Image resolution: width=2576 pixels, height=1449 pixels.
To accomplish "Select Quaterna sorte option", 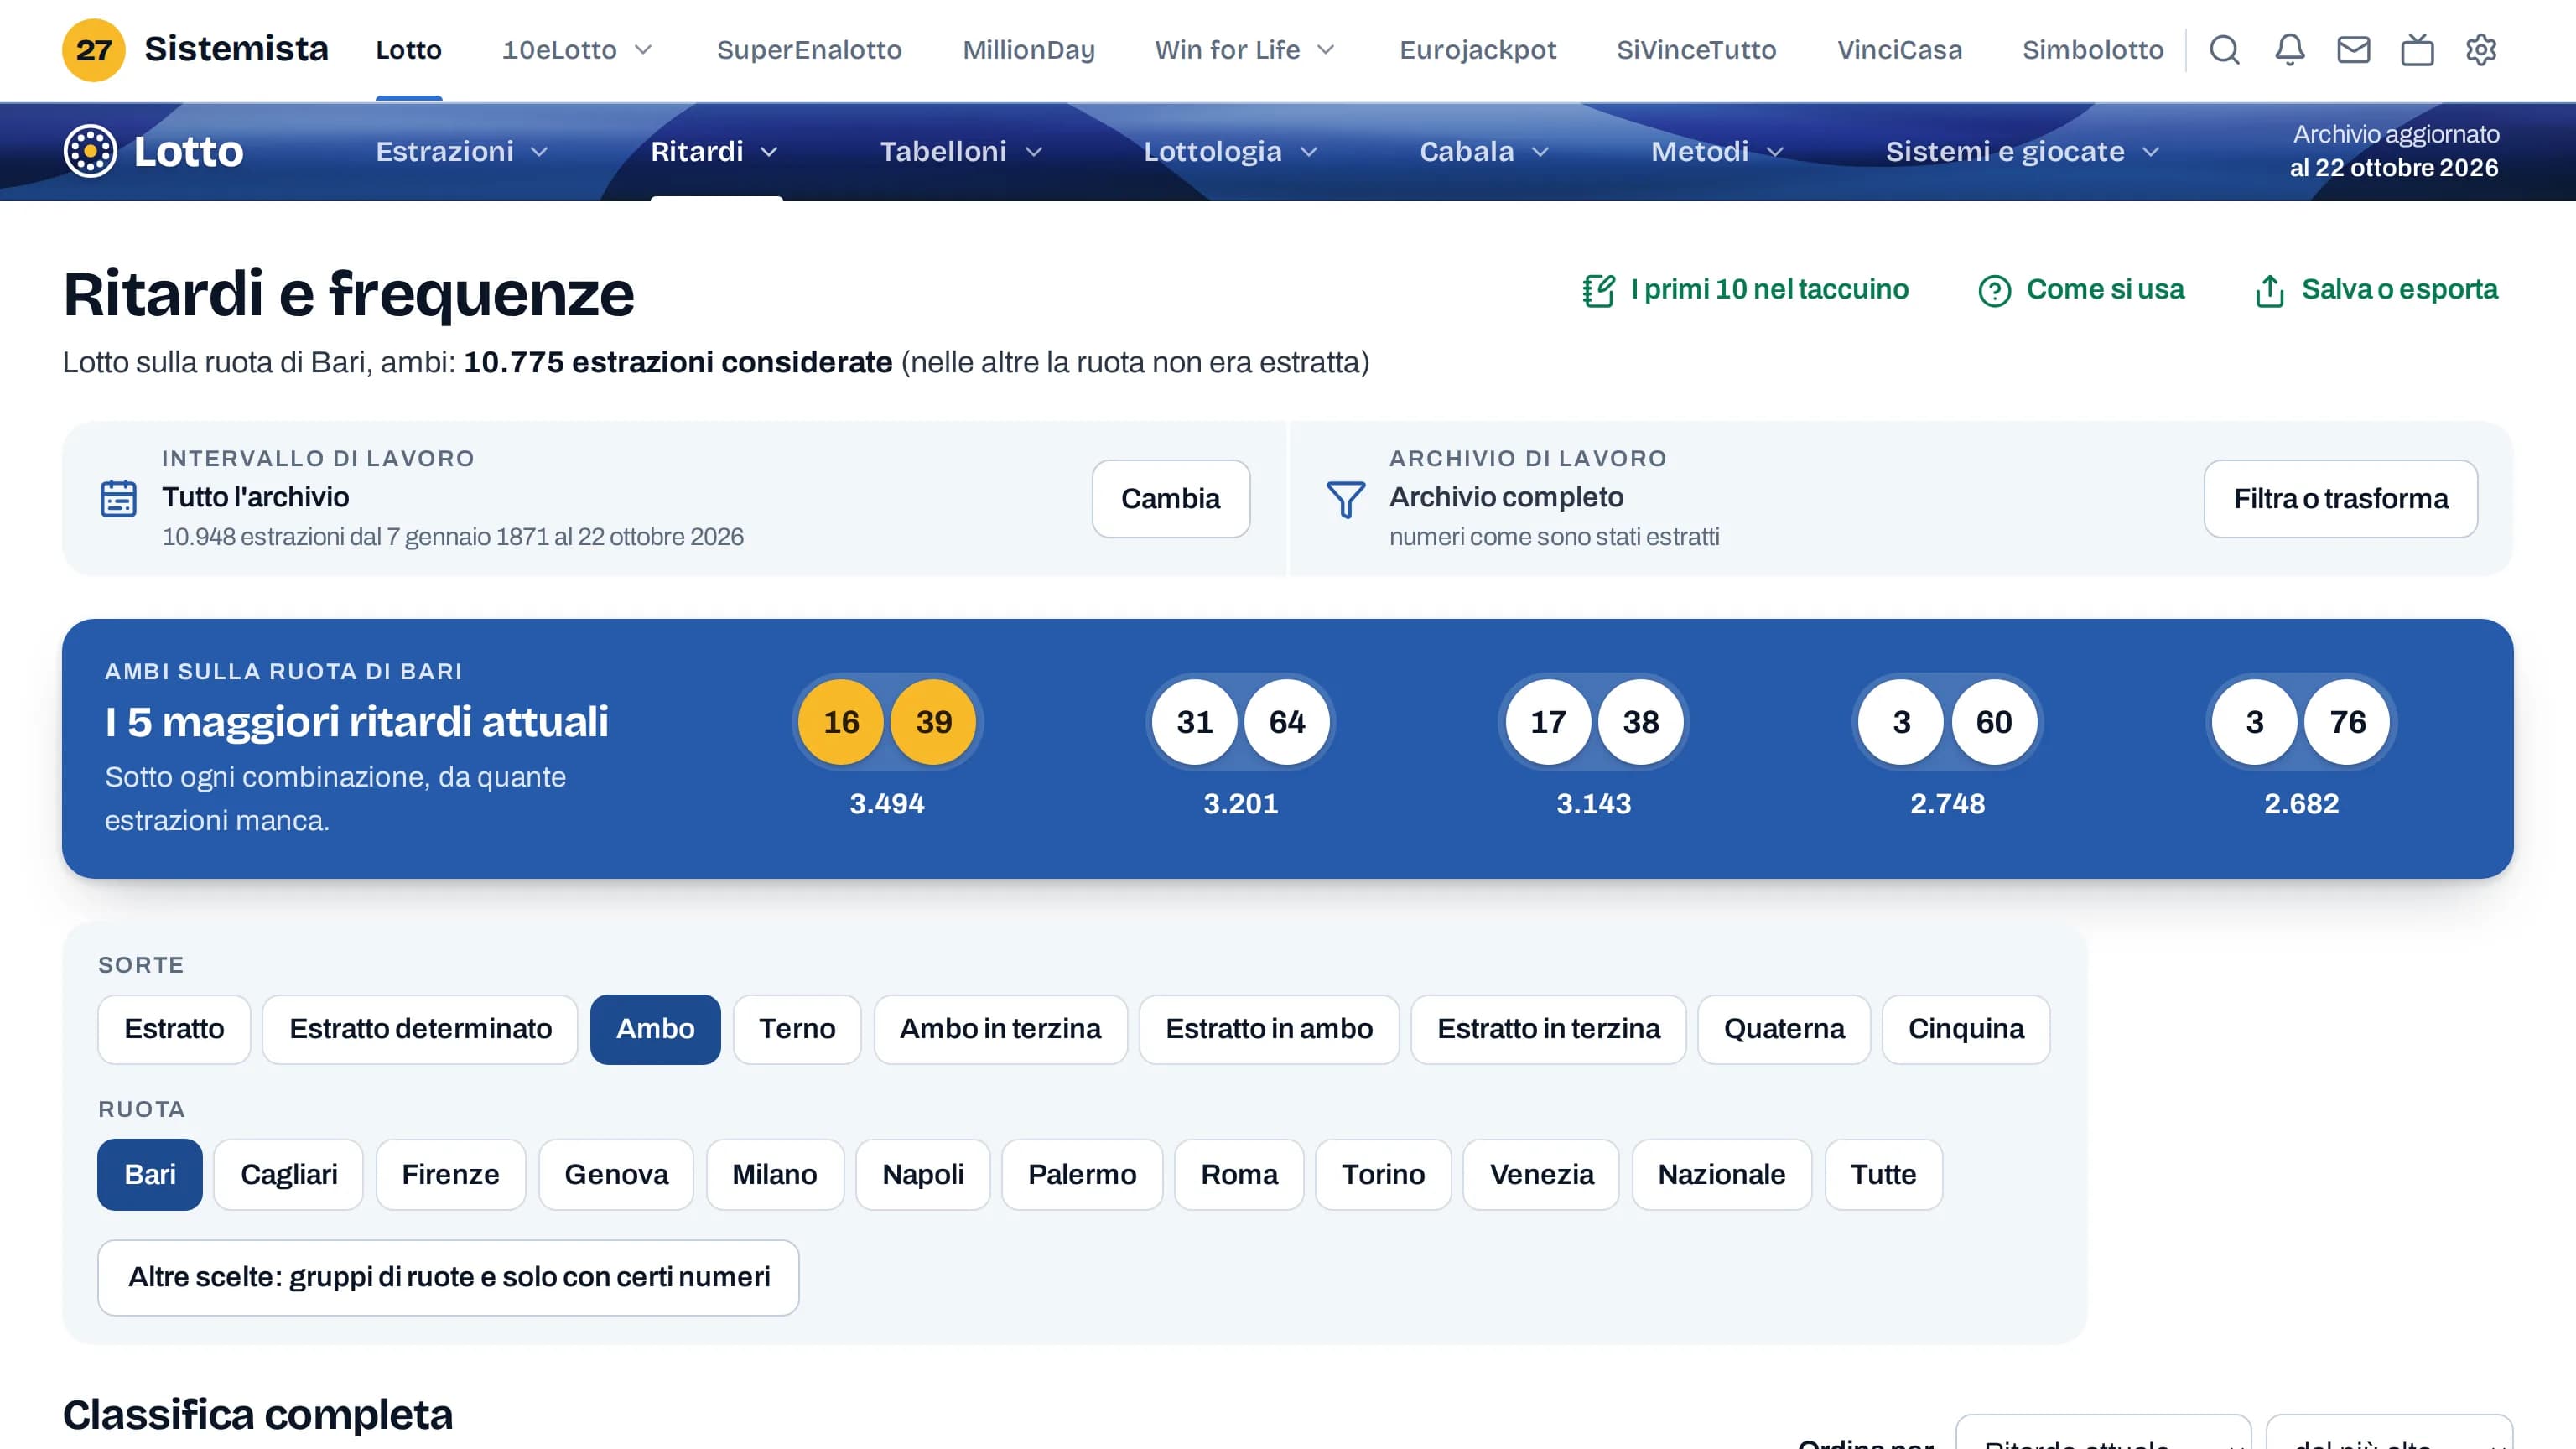I will 1784,1029.
